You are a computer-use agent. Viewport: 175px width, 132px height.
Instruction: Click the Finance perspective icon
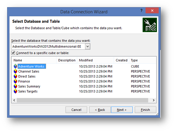tap(15, 81)
